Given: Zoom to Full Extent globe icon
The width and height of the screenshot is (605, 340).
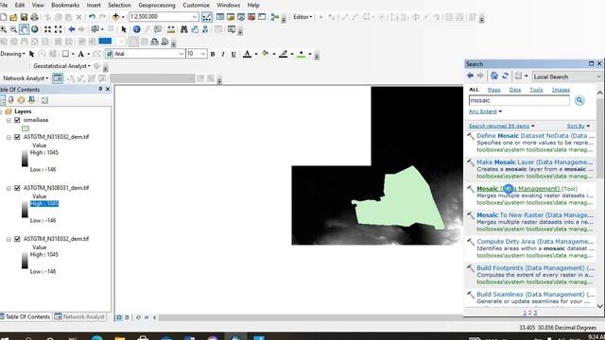Looking at the screenshot, I should coord(34,29).
